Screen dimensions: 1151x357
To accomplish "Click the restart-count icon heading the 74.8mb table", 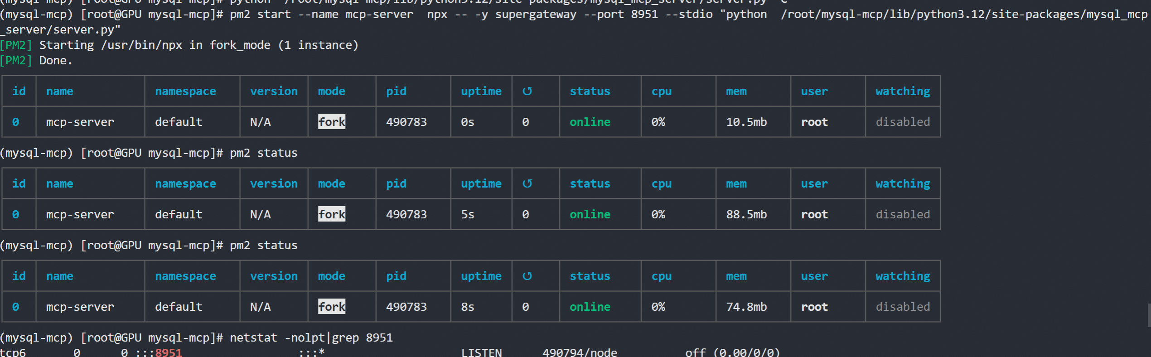I will (527, 276).
